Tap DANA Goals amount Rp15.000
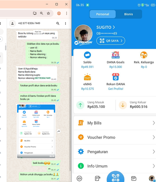Image resolution: width=156 pixels, height=182 pixels. tap(116, 67)
